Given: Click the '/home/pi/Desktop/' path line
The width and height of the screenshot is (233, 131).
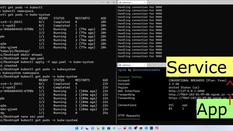Looking at the screenshot, I should click(15, 51).
